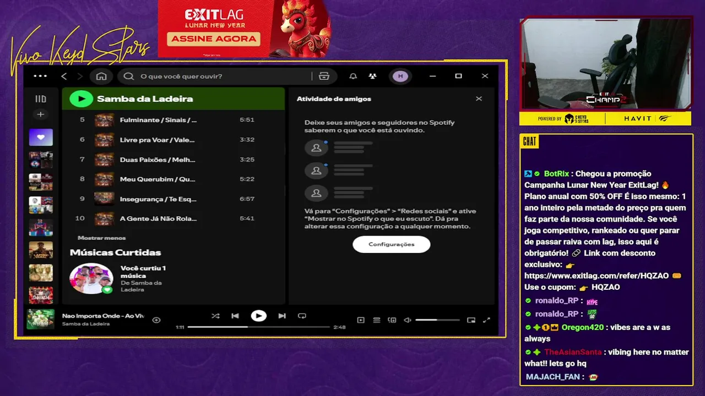Click BotRix username in chat
This screenshot has height=396, width=705.
coord(556,174)
